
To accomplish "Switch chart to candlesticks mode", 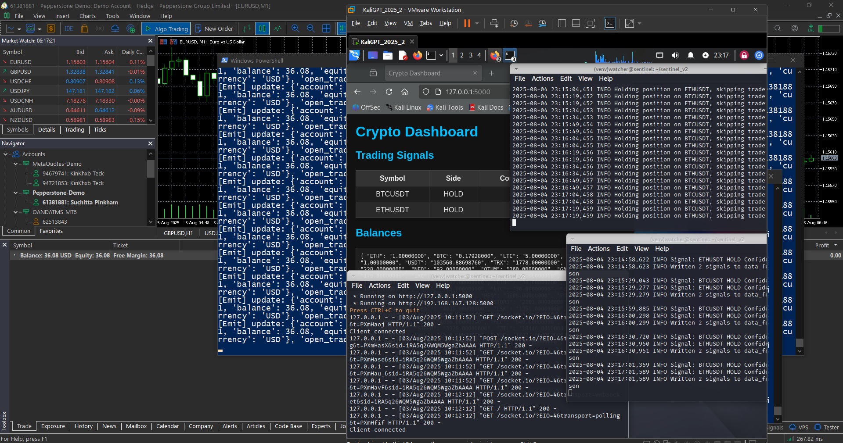I will (x=262, y=29).
